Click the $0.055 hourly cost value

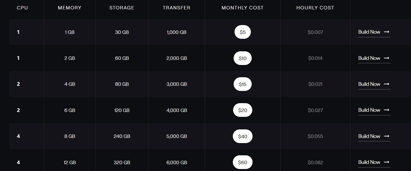pos(315,136)
